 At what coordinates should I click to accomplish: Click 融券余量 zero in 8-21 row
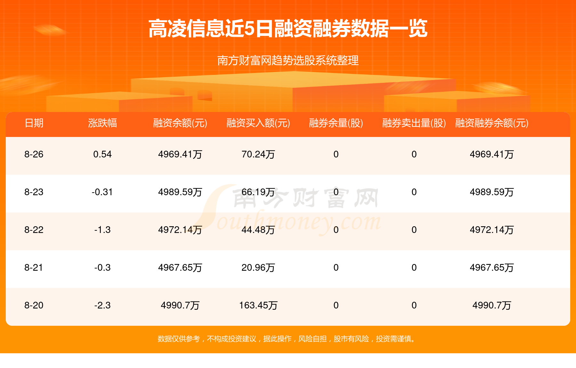click(336, 268)
